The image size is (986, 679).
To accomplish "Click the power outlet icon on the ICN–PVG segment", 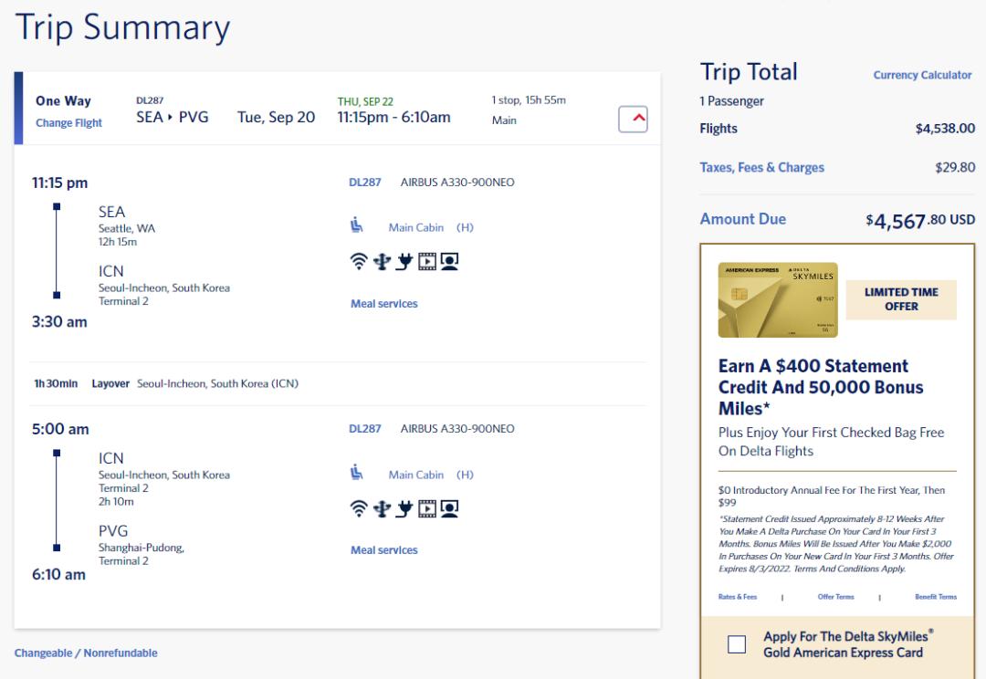I will [404, 508].
